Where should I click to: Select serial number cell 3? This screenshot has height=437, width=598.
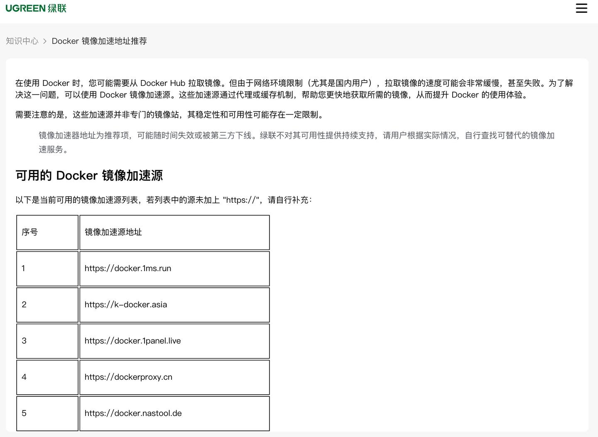point(47,341)
